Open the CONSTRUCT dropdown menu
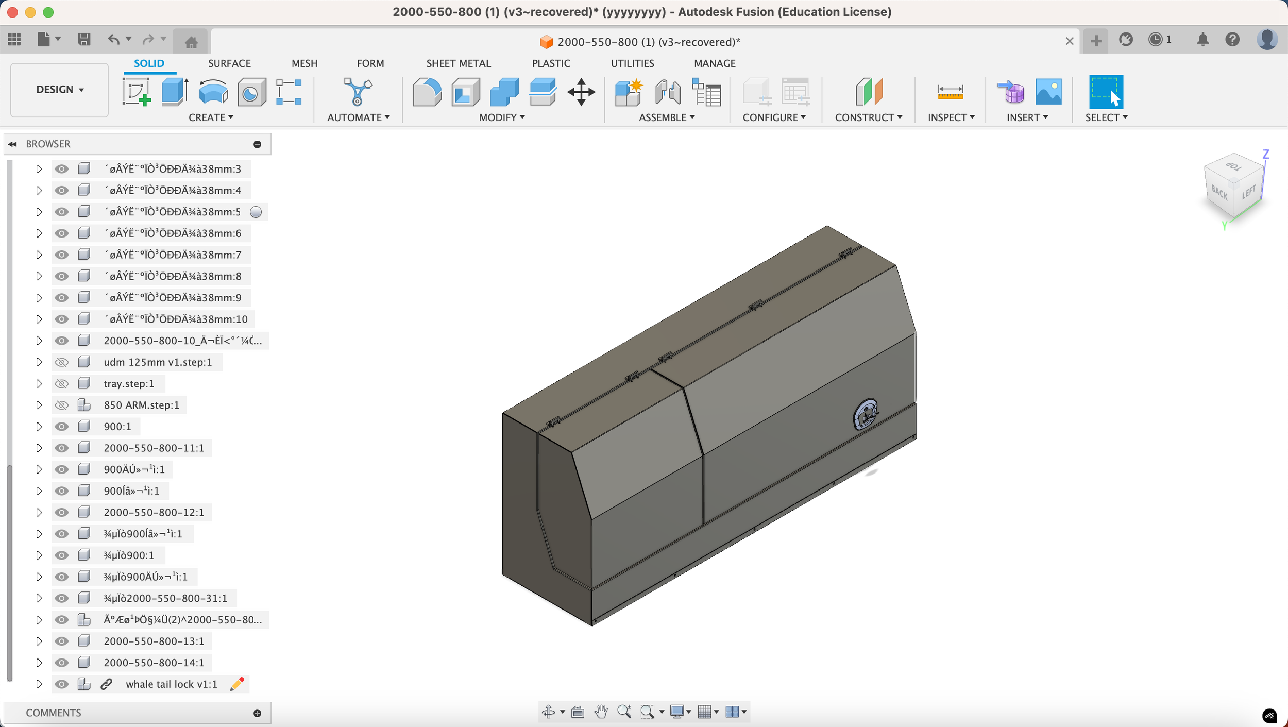This screenshot has width=1288, height=727. [x=868, y=117]
